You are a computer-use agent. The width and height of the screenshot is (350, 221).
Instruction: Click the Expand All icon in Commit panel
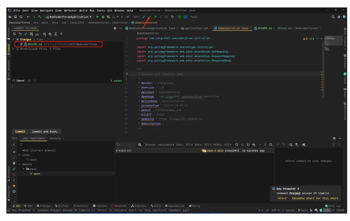[56, 34]
